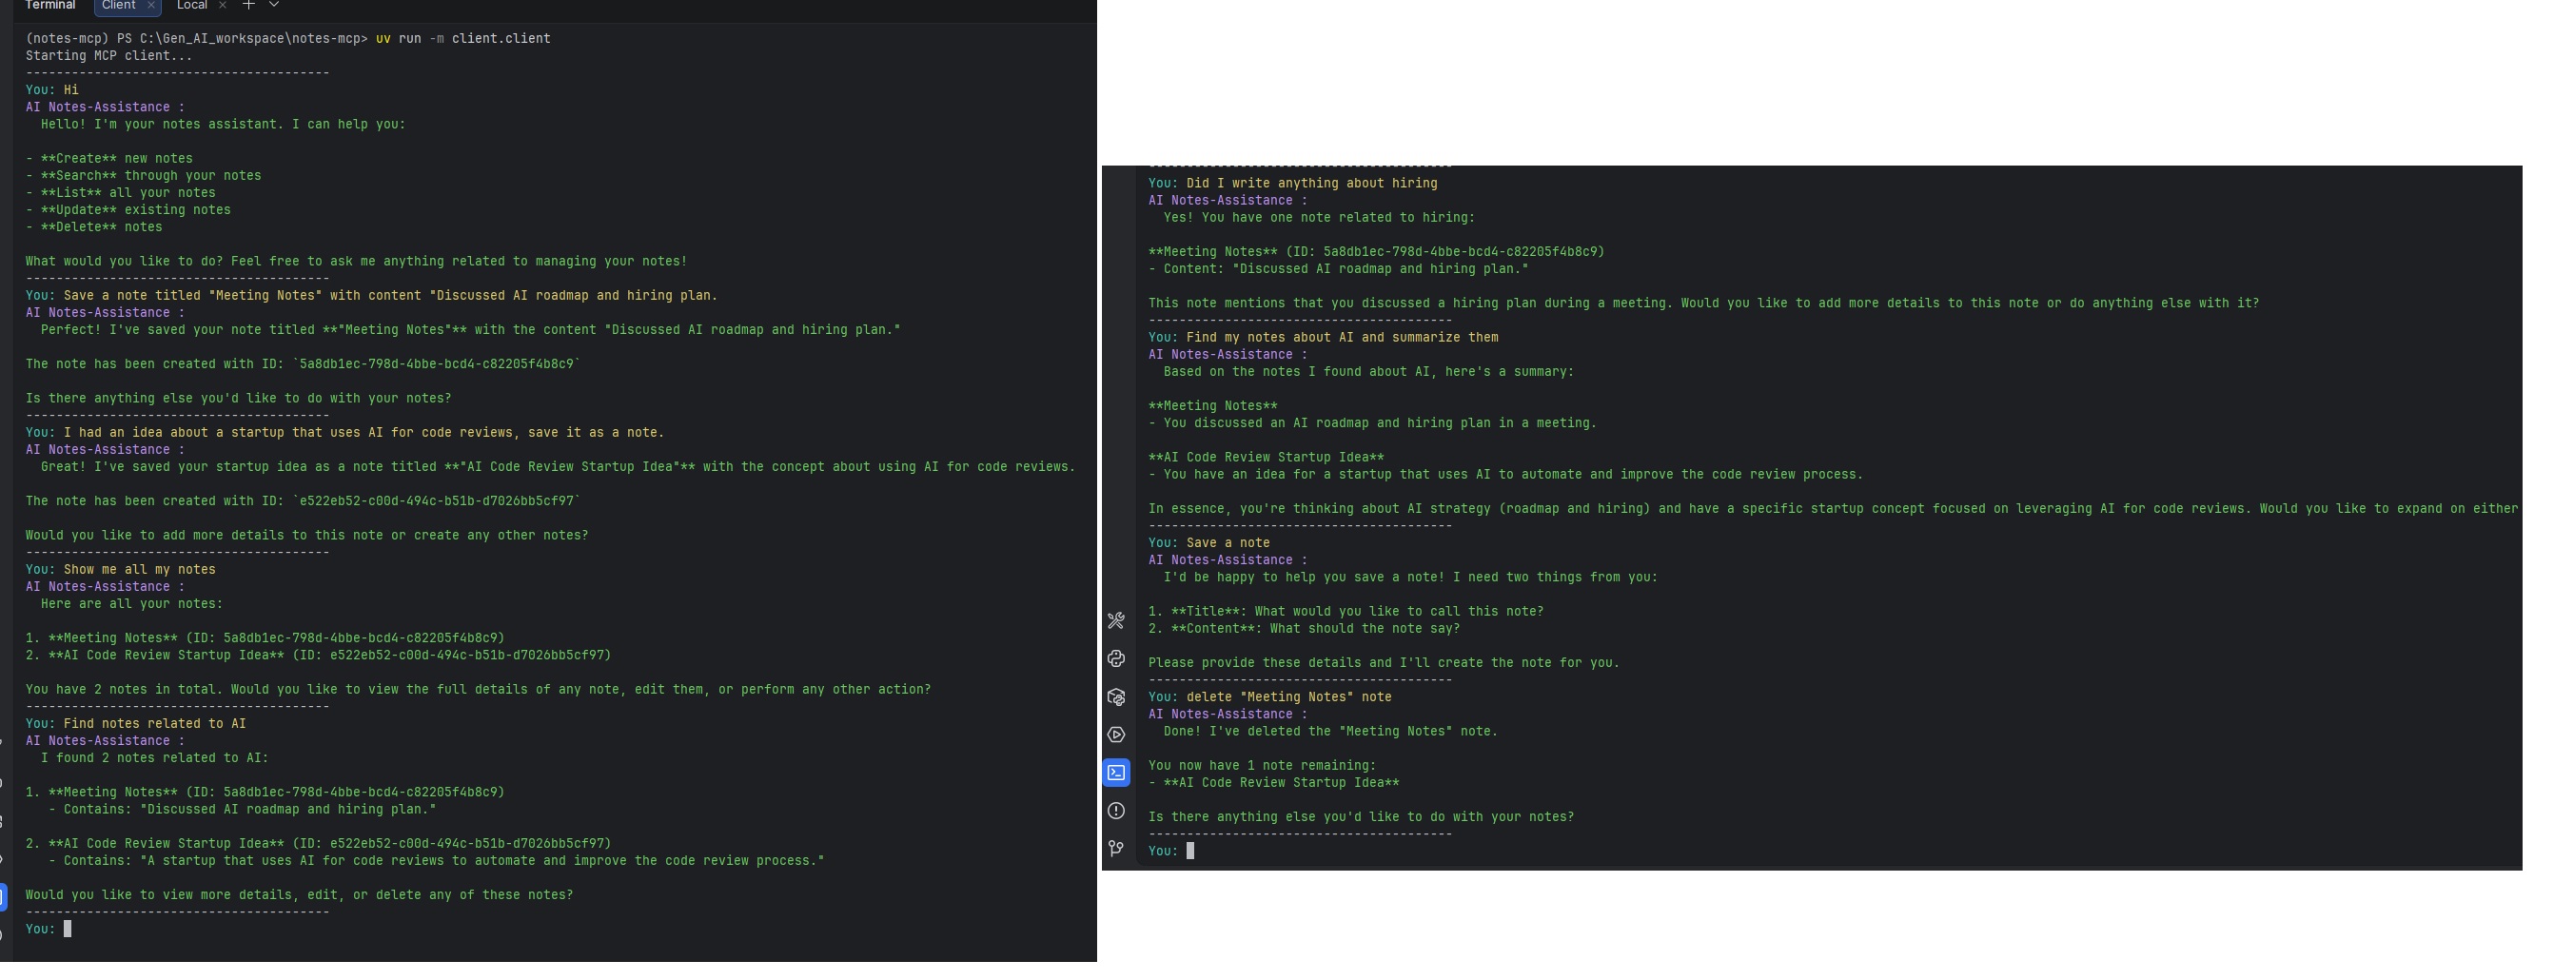The height and width of the screenshot is (980, 2554).
Task: Click 'You: delete "Meeting Notes" note' line
Action: (1270, 697)
